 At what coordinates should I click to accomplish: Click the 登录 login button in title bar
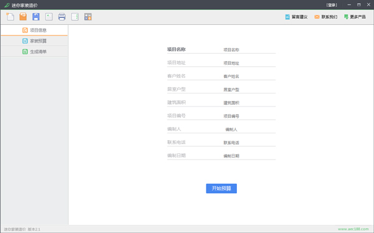[332, 5]
